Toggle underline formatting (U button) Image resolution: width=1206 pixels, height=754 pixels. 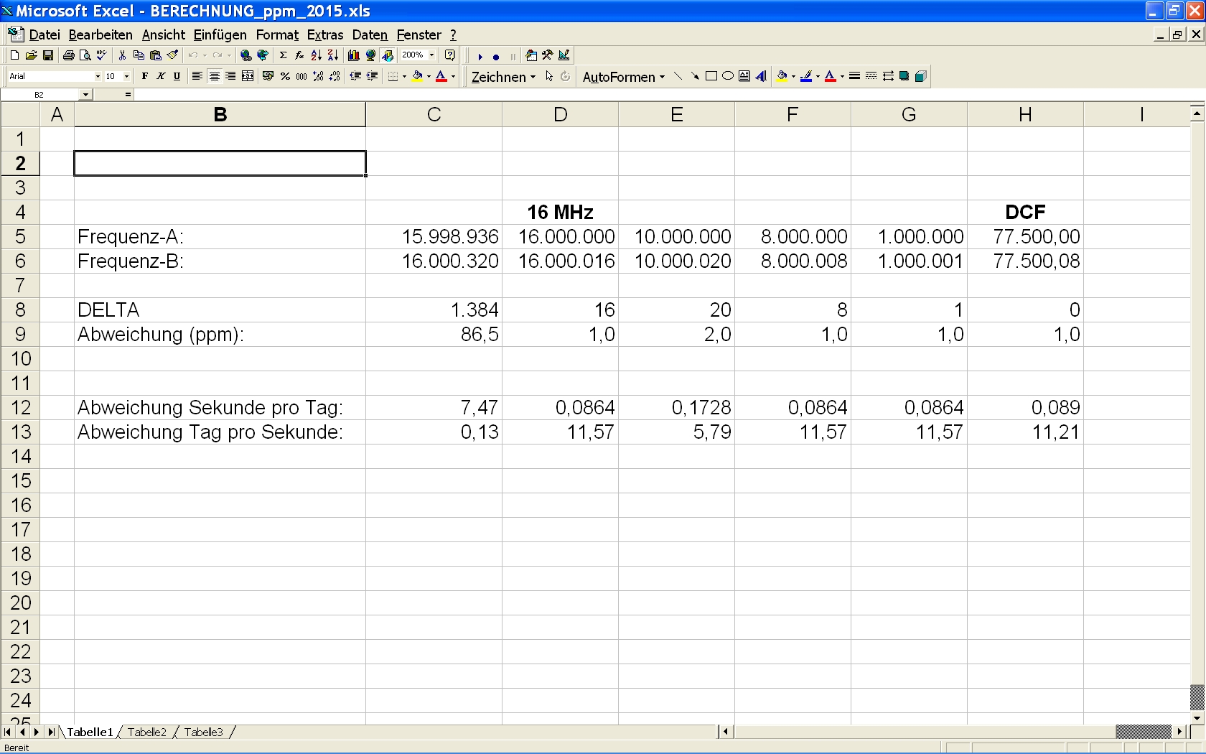pos(177,76)
